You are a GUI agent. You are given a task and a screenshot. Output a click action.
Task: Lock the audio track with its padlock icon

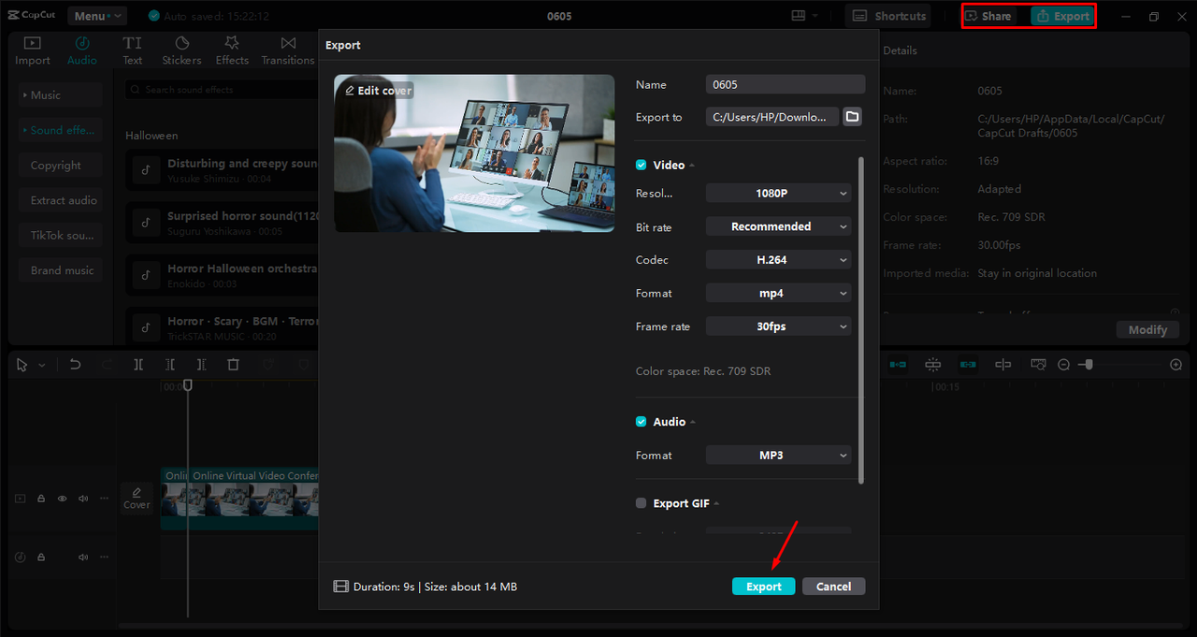(x=41, y=557)
